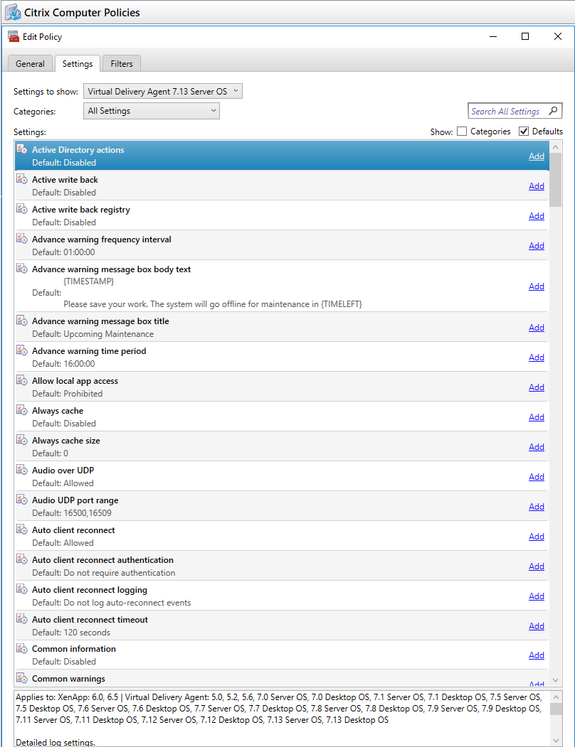Add Advance warning message box title setting
The width and height of the screenshot is (575, 747).
537,328
